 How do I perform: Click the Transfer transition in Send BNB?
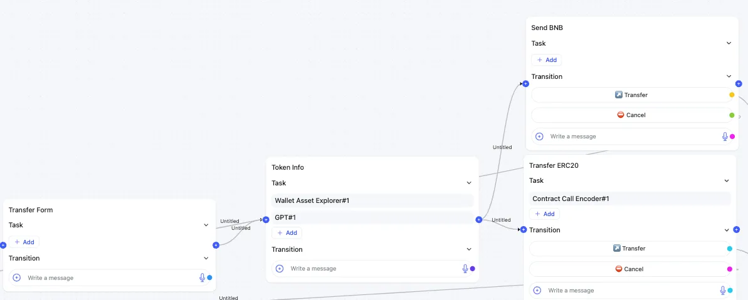tap(629, 95)
